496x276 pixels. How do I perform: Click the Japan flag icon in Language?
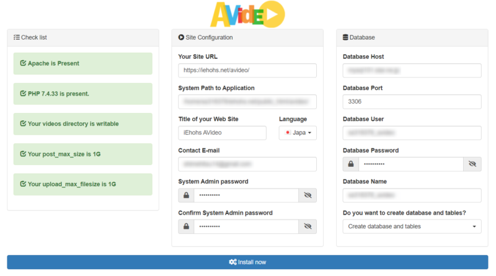point(288,133)
